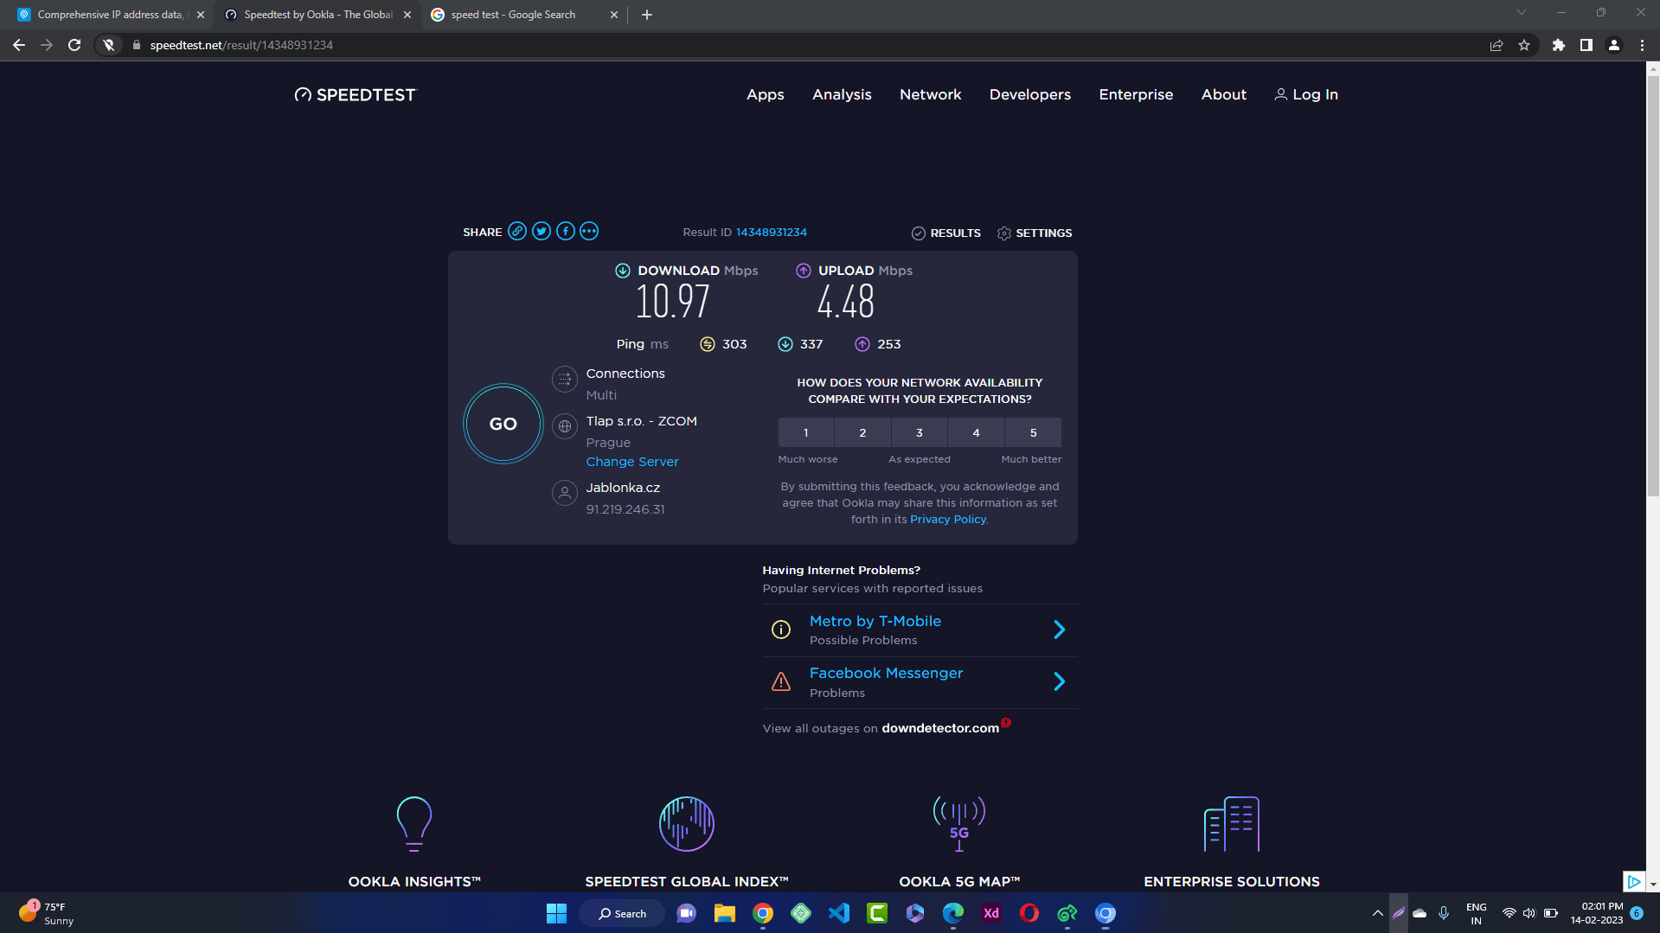Viewport: 1660px width, 933px height.
Task: Rate network availability as Much worse
Action: tap(805, 432)
